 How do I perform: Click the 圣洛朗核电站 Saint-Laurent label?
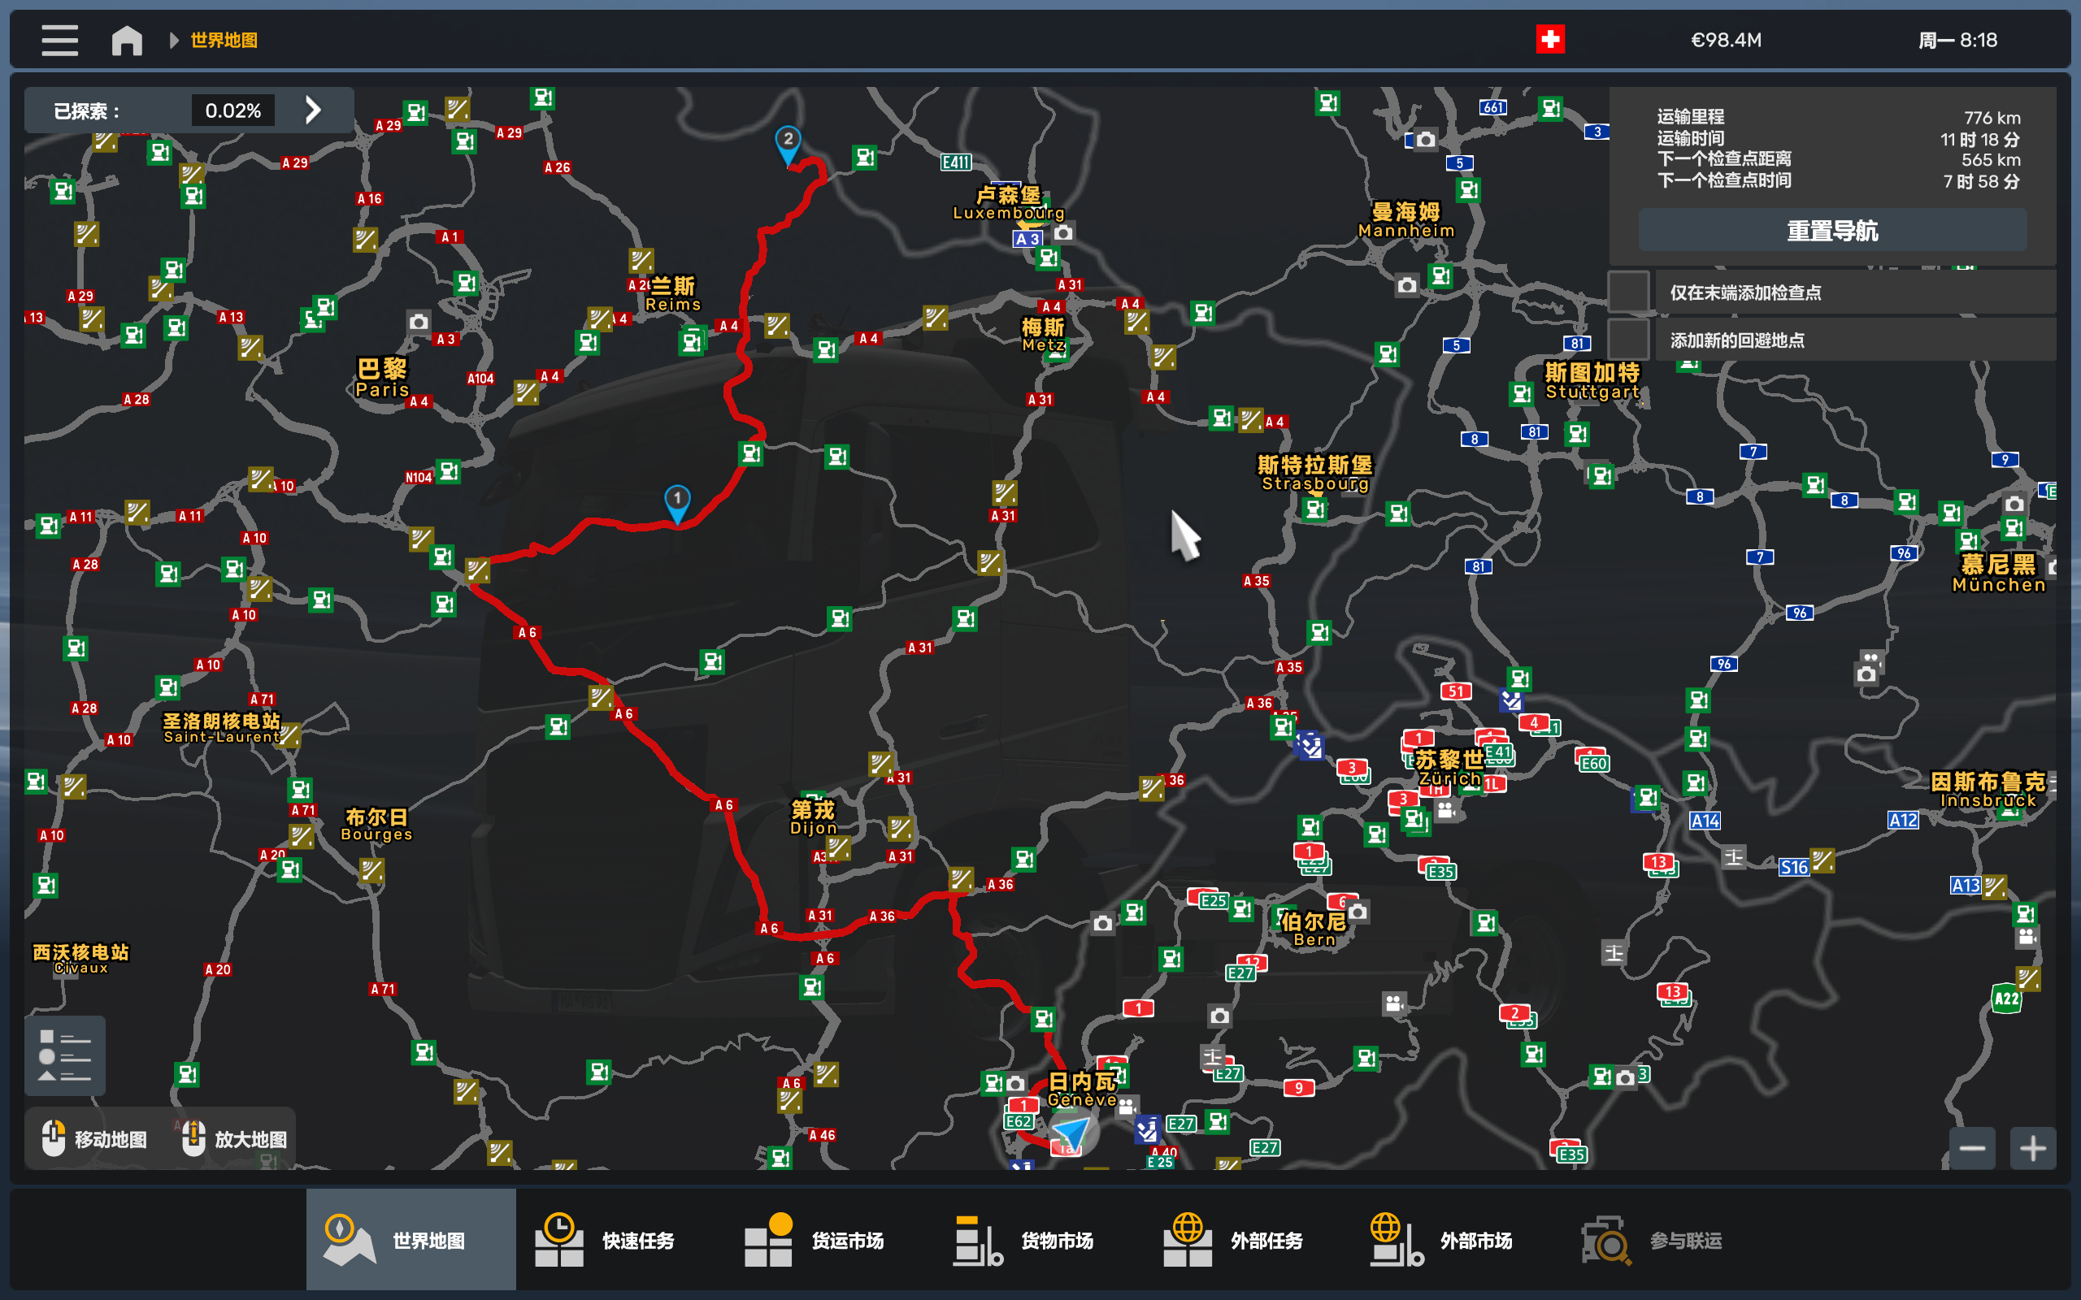click(x=222, y=727)
